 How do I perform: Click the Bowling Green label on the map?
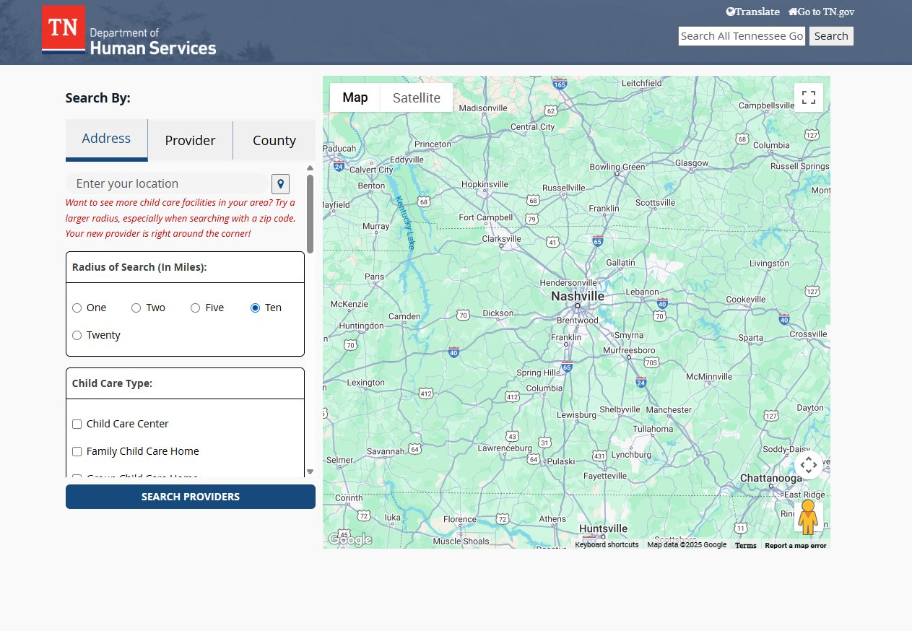click(617, 167)
